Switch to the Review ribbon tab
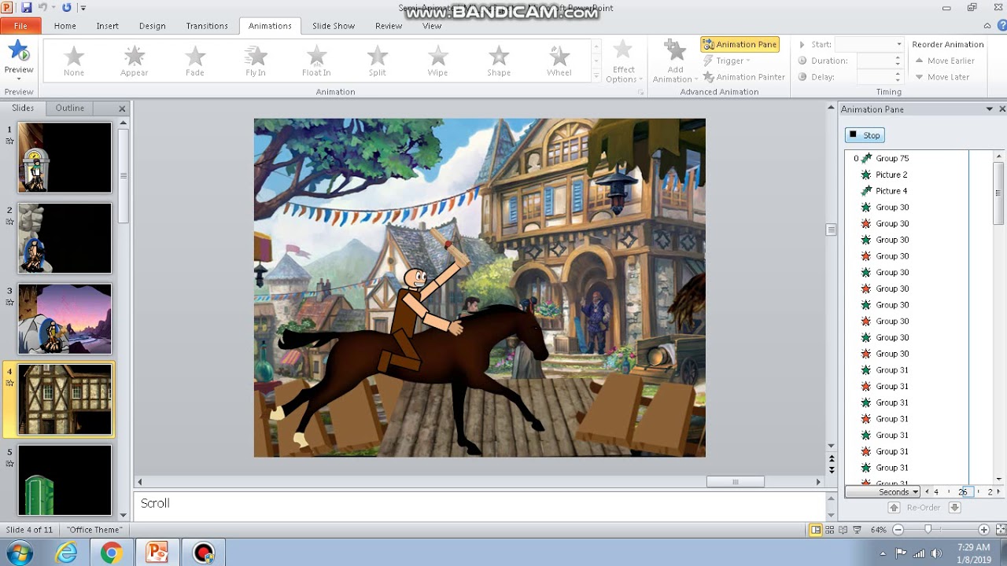This screenshot has width=1007, height=566. (389, 26)
